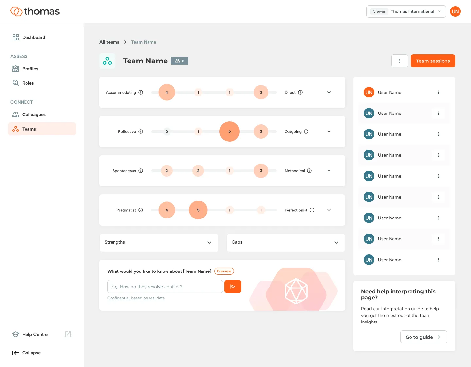Show info for Direct
The image size is (471, 367).
pos(300,92)
